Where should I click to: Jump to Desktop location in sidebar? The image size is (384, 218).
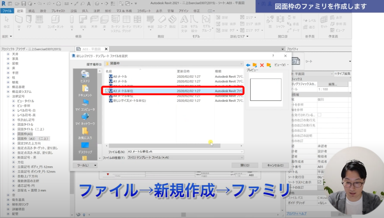85,147
